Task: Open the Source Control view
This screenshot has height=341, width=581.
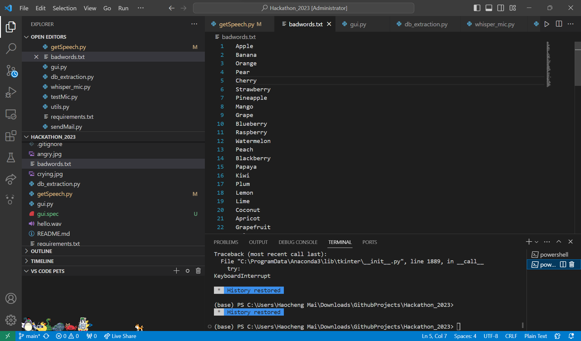Action: [11, 71]
